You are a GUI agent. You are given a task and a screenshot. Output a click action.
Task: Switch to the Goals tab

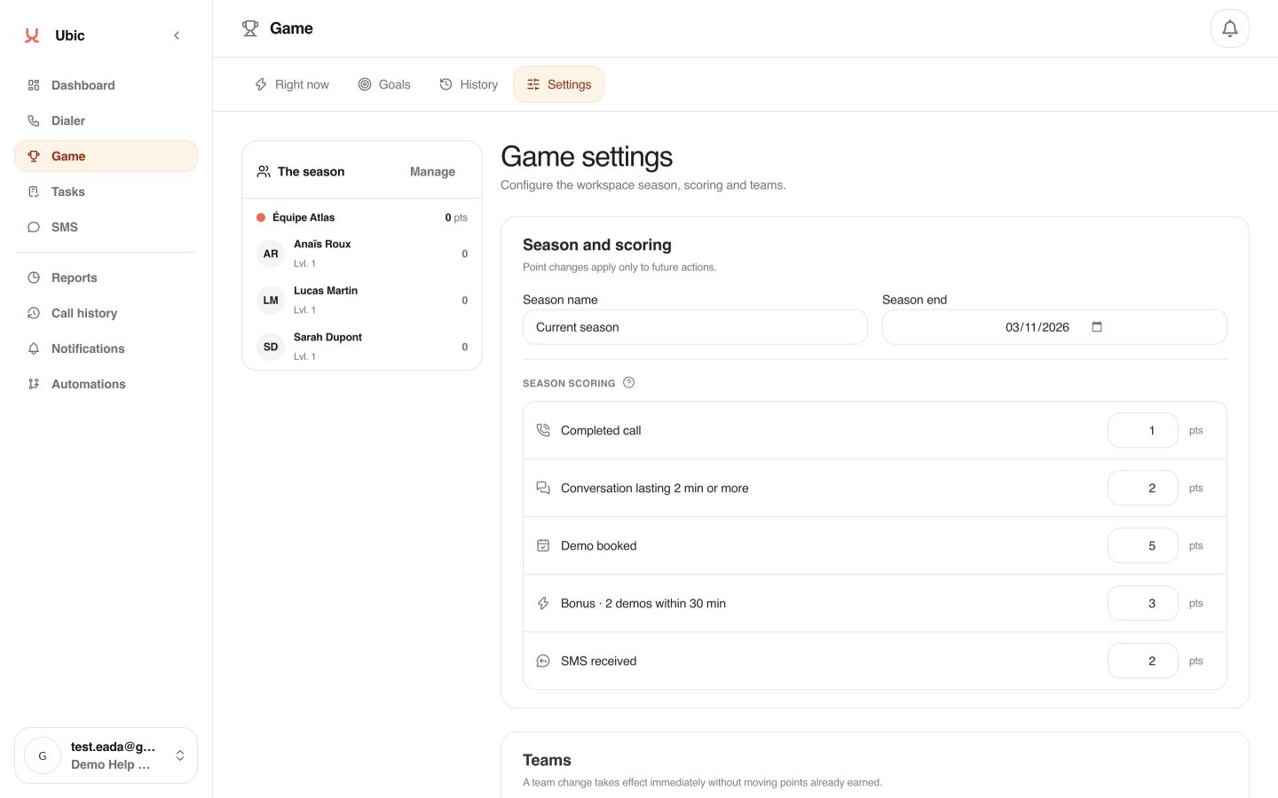[x=384, y=84]
